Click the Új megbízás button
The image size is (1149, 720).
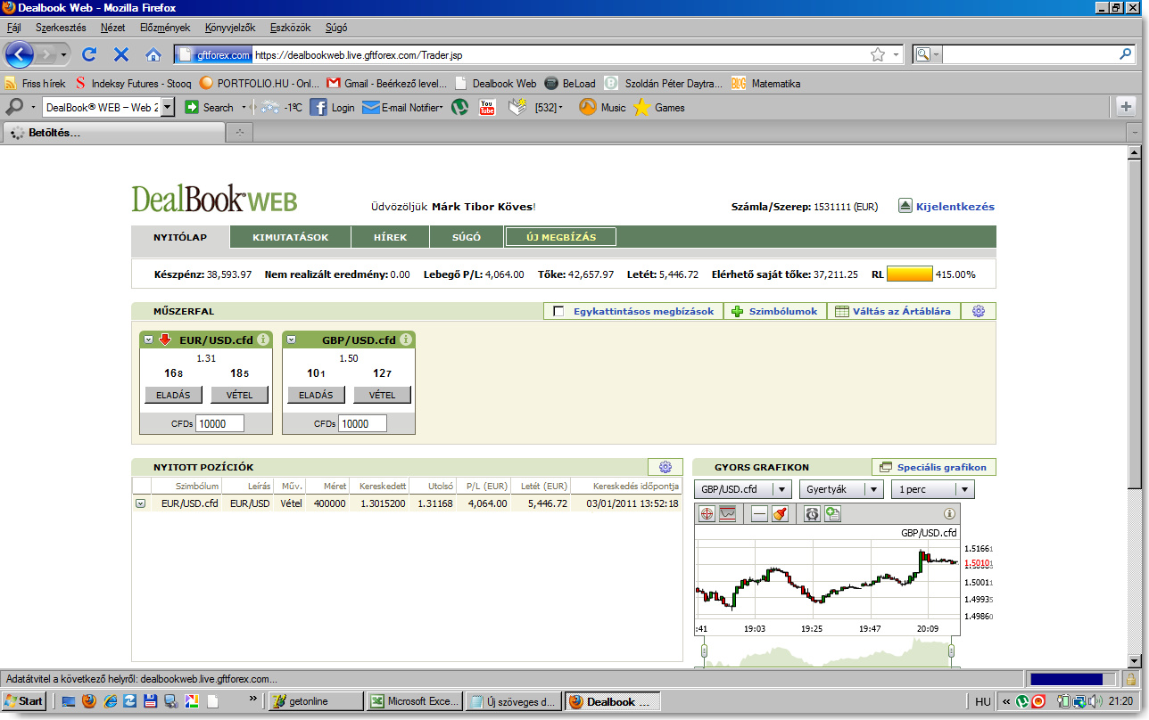(x=560, y=237)
